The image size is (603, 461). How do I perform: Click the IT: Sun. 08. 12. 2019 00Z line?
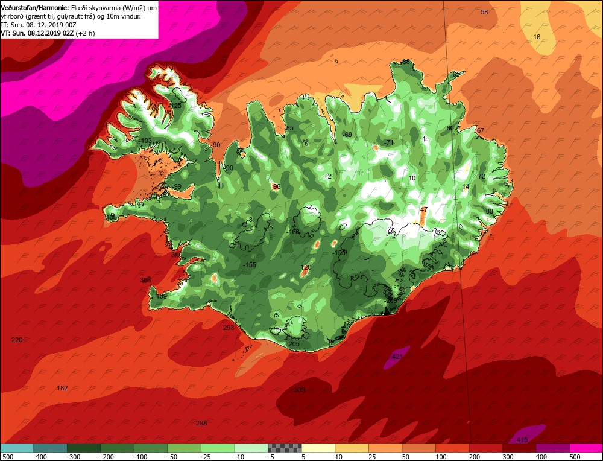tap(39, 25)
